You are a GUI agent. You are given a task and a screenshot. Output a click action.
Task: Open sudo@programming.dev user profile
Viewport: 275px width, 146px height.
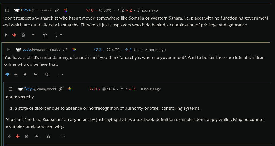point(41,50)
